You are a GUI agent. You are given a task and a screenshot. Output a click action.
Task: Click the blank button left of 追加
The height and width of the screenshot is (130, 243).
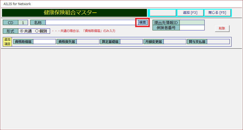163,13
